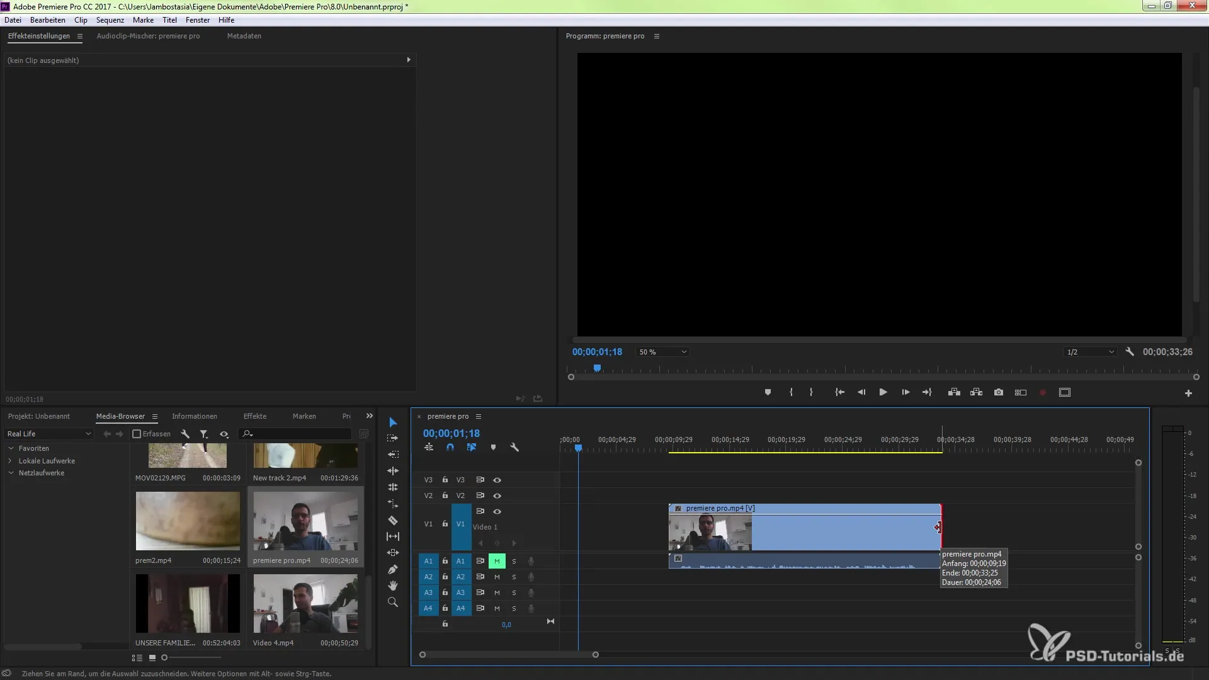Select the Razor tool

pyautogui.click(x=393, y=520)
